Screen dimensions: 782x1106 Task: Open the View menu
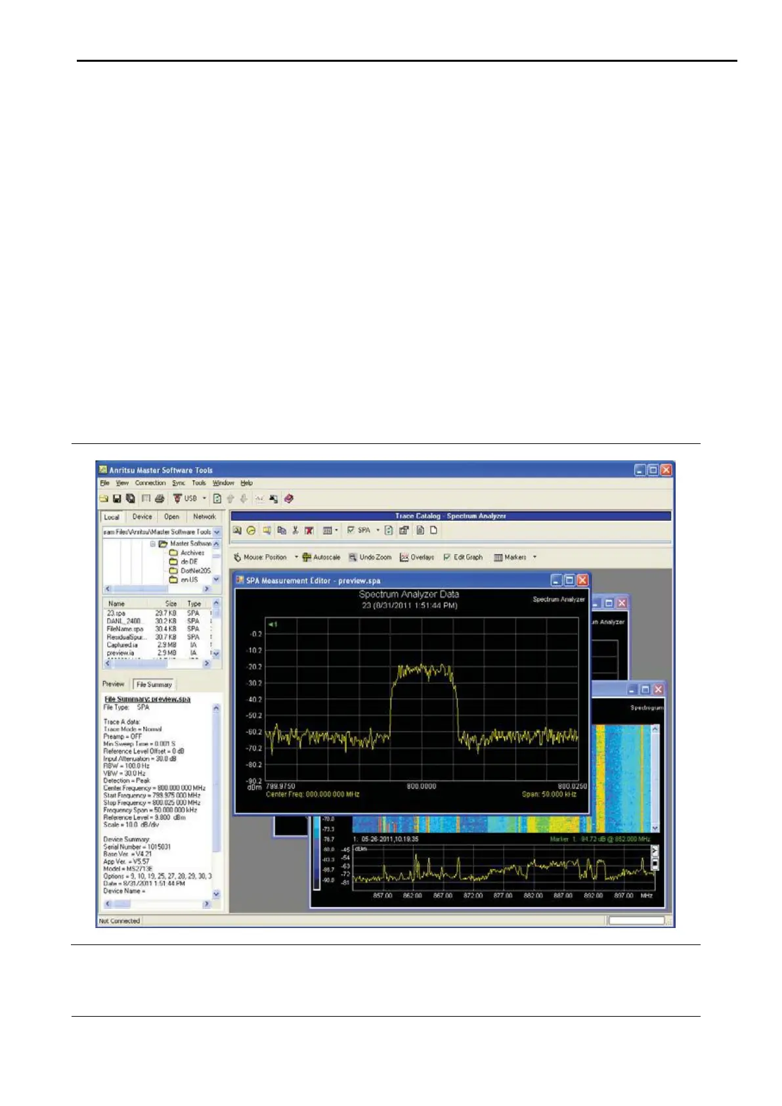coord(122,483)
